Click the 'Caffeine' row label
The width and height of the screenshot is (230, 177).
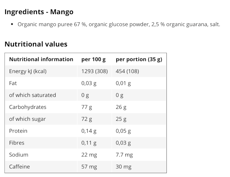click(x=19, y=167)
